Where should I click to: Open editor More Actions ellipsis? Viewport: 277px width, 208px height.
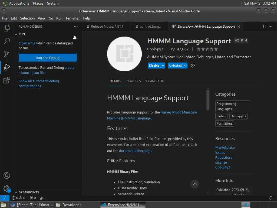tap(271, 27)
